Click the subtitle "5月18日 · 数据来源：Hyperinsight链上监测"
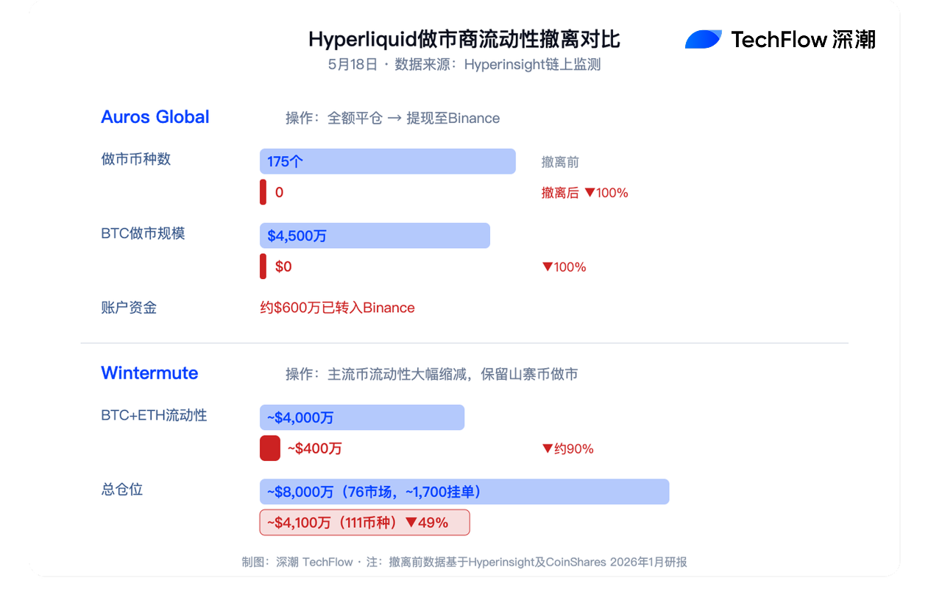Image resolution: width=942 pixels, height=589 pixels. pyautogui.click(x=464, y=65)
